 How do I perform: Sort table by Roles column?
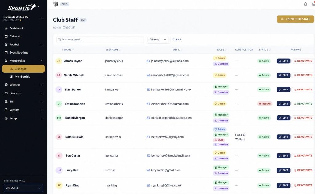221,50
